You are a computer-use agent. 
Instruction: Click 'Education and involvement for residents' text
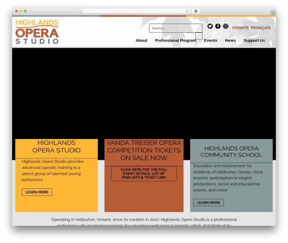(x=228, y=178)
